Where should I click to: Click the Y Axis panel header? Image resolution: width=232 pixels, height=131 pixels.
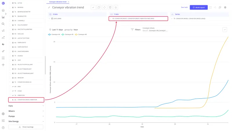click(x=138, y=14)
